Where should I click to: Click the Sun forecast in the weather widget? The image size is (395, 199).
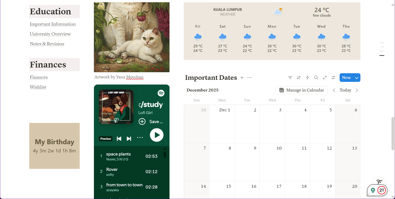tap(247, 39)
